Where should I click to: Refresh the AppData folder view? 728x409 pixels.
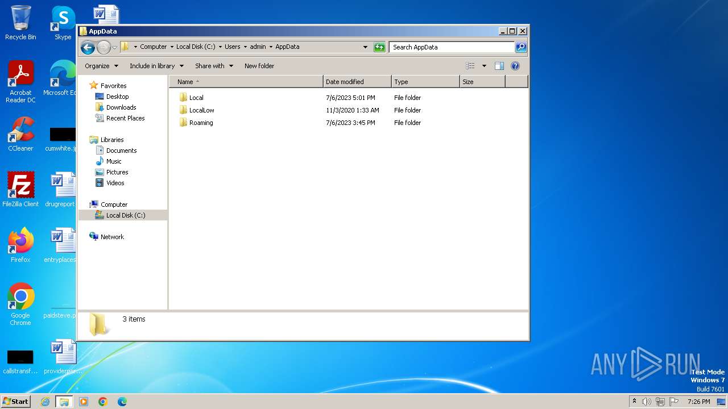(379, 47)
